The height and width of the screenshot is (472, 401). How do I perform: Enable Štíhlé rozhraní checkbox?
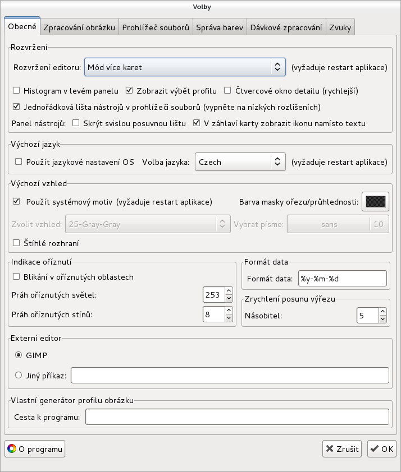(x=16, y=243)
